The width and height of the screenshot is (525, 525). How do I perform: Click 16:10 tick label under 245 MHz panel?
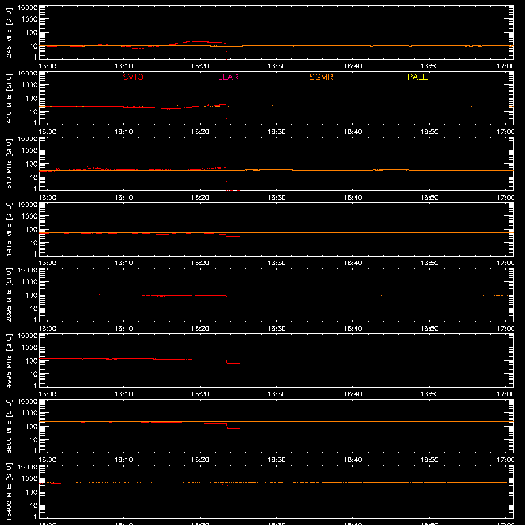123,66
